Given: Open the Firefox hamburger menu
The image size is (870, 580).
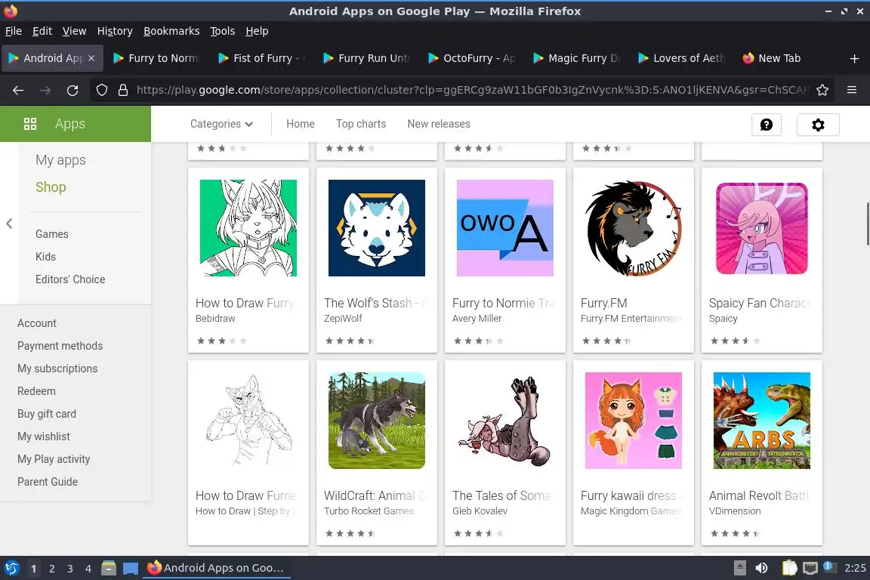Looking at the screenshot, I should pos(852,90).
